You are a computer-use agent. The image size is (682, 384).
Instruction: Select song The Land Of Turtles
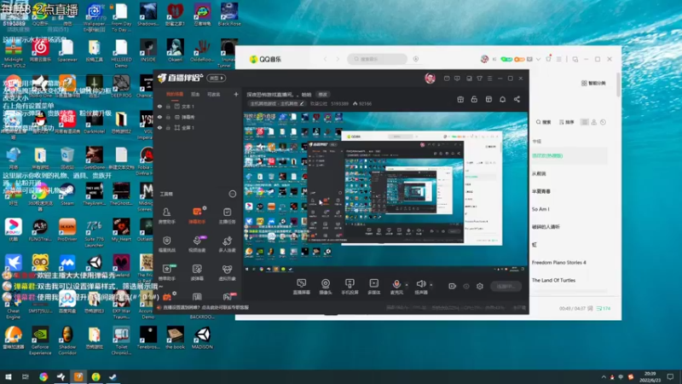tap(553, 281)
